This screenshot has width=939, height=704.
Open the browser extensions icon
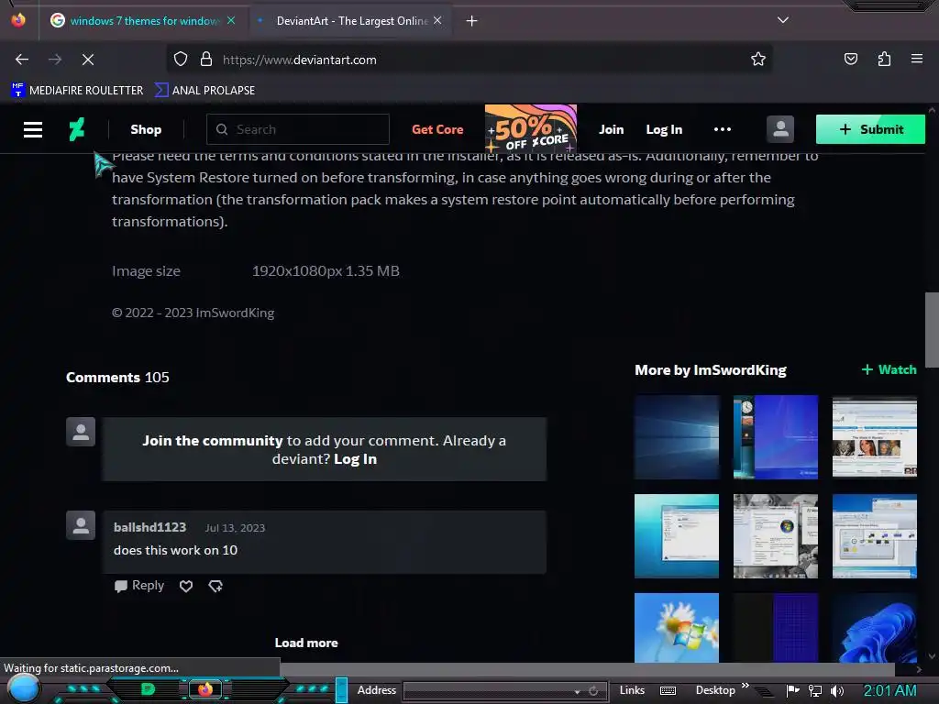click(x=884, y=59)
